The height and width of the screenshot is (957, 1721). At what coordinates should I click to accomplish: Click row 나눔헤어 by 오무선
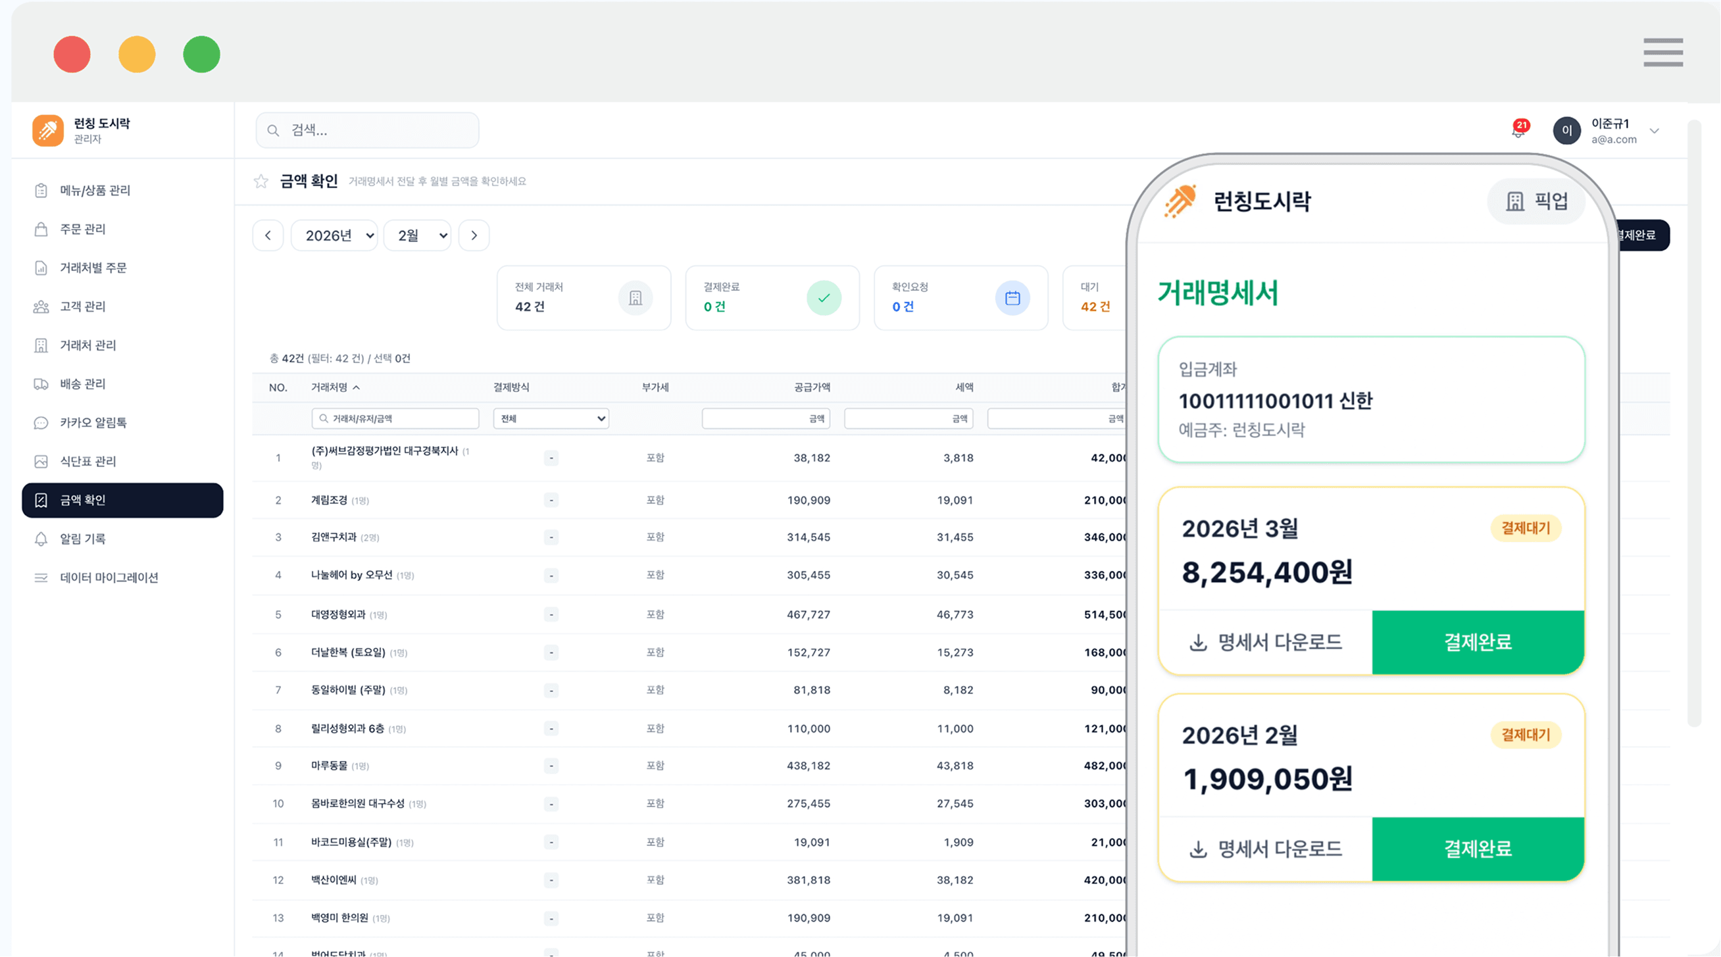pos(689,576)
